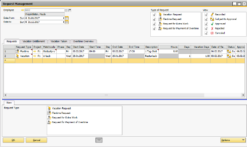Toggle the Flextime Request checkbox
247x147 pixels.
point(154,19)
